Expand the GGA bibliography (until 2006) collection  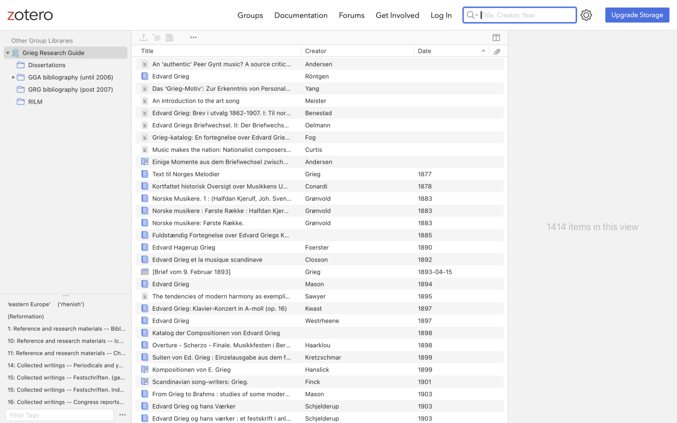click(x=13, y=77)
